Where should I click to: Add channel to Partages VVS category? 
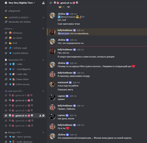coord(43,132)
